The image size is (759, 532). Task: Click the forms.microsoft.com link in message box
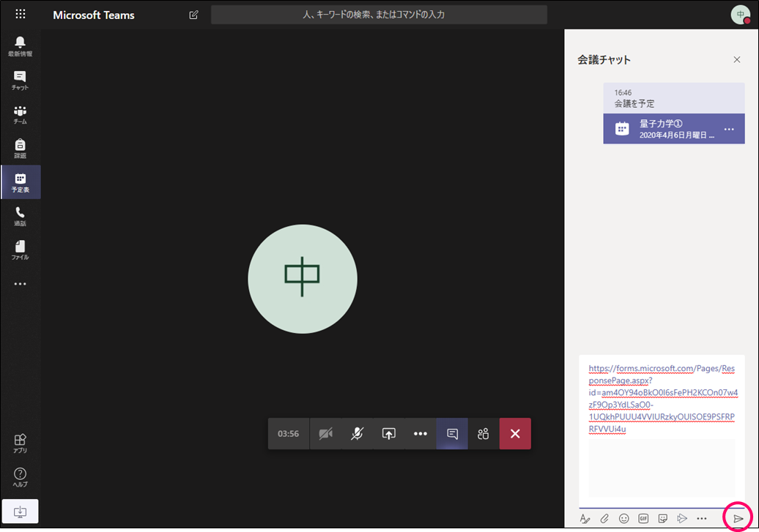pyautogui.click(x=662, y=399)
